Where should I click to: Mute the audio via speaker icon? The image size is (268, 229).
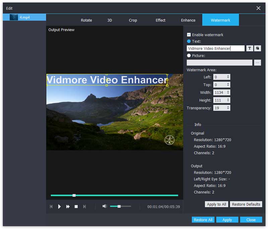(105, 206)
